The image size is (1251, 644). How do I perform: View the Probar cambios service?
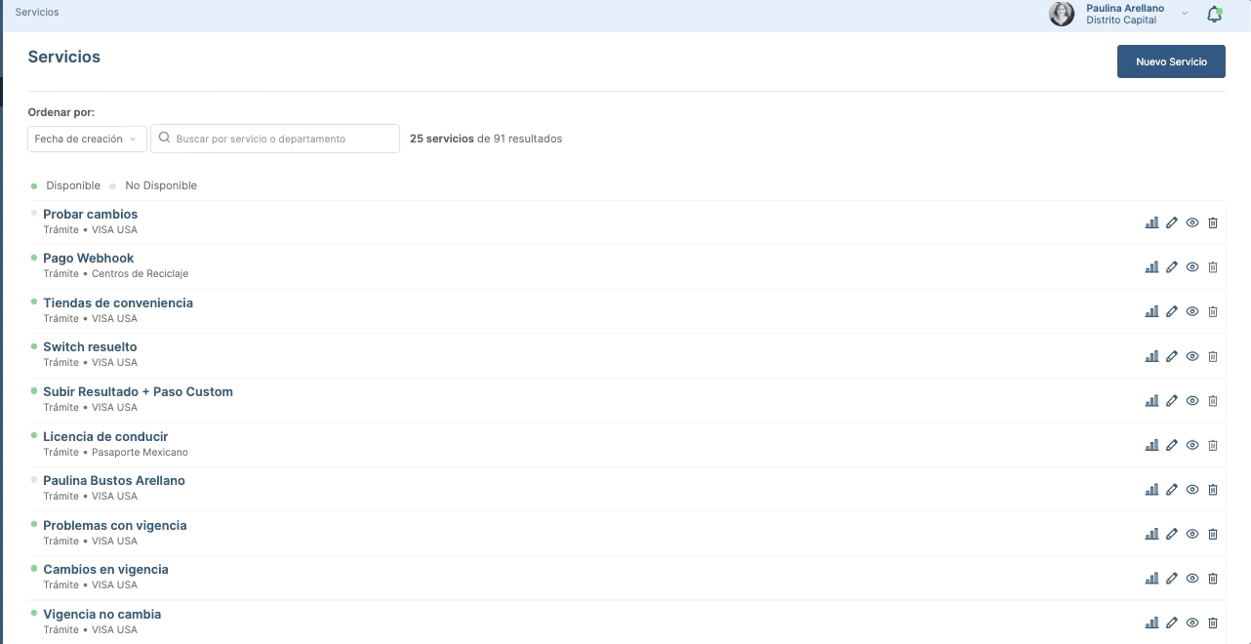pyautogui.click(x=1192, y=222)
